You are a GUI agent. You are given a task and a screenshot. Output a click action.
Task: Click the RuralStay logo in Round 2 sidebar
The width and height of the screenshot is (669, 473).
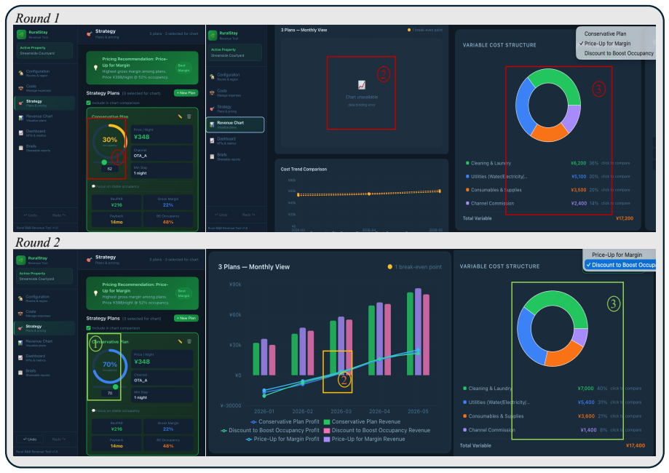coord(20,260)
